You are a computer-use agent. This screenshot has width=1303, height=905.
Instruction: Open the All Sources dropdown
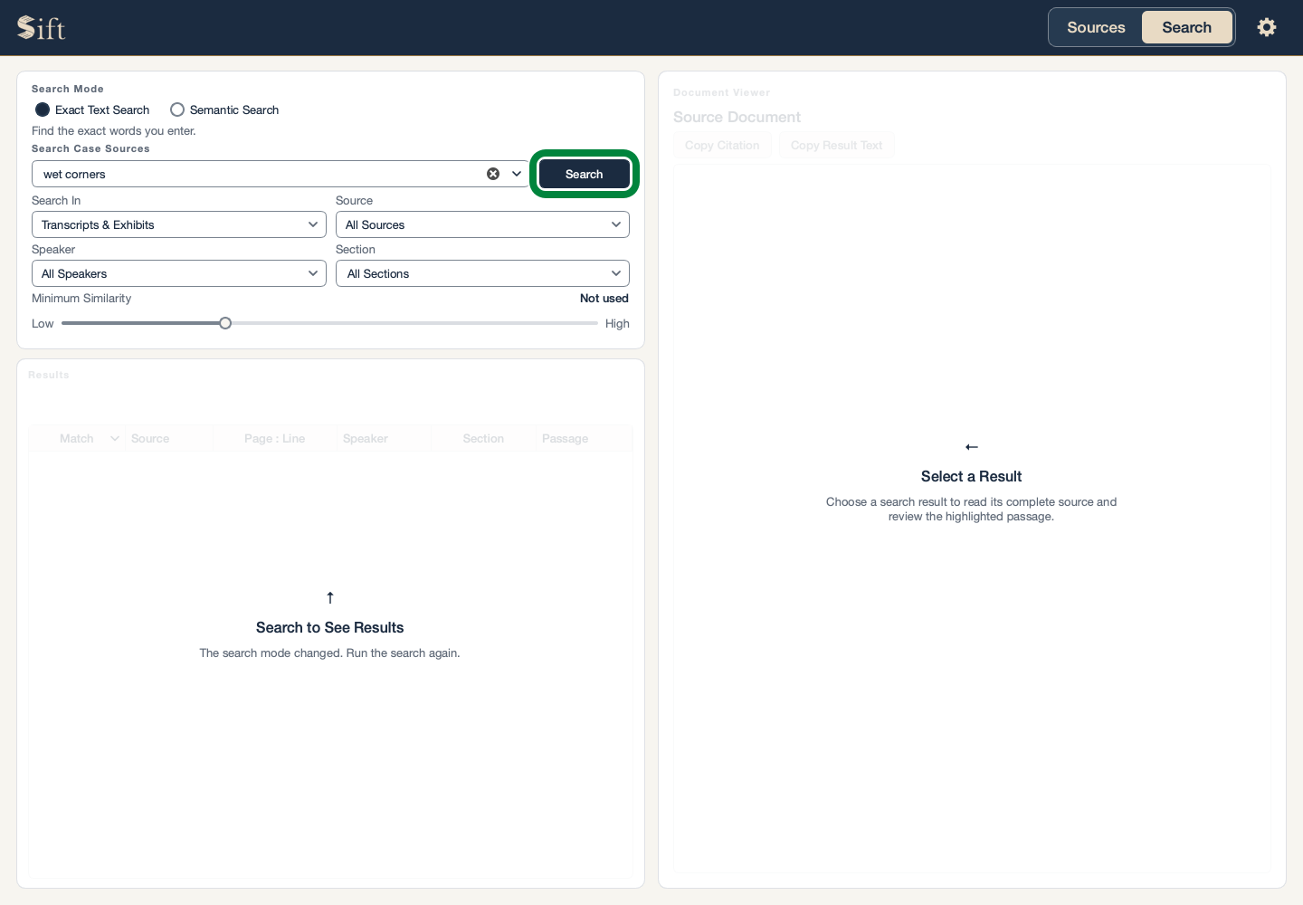click(x=482, y=224)
